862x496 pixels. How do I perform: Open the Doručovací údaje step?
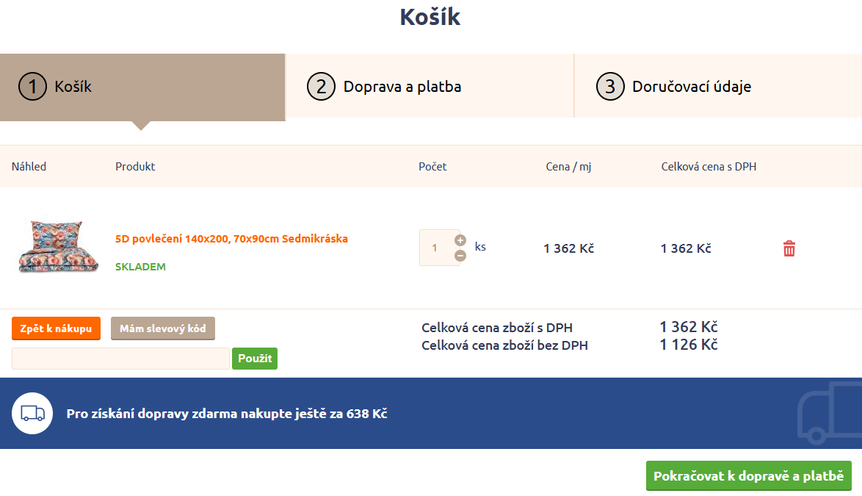click(x=690, y=86)
